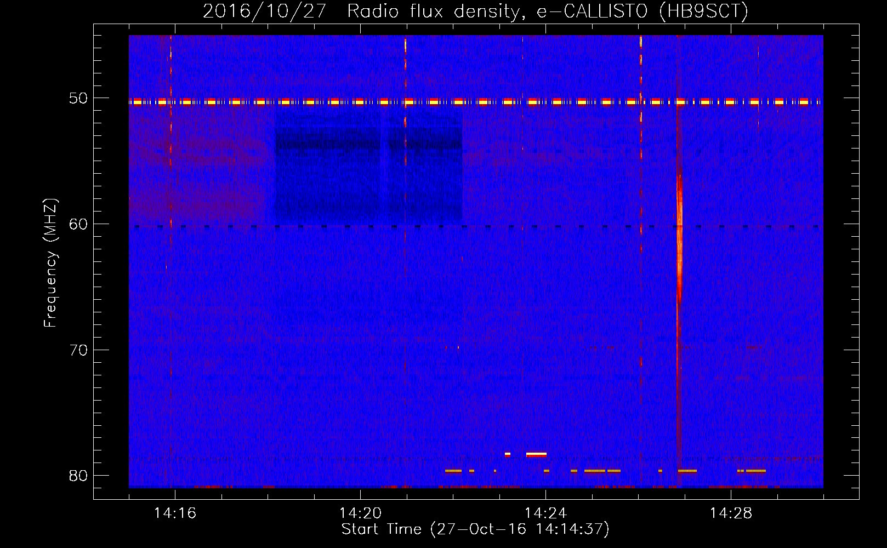Click the '70' frequency tick label
887x548 pixels.
coord(78,350)
